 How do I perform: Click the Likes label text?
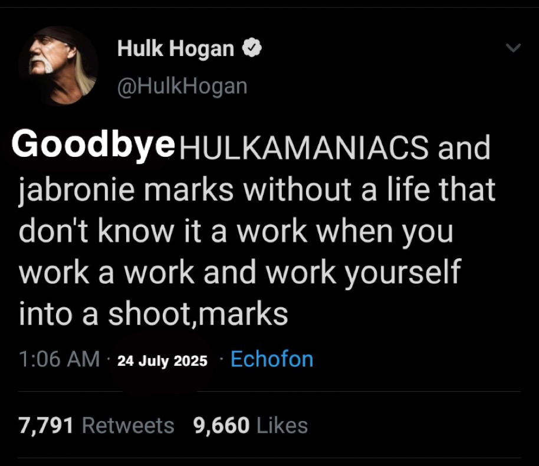pyautogui.click(x=282, y=425)
